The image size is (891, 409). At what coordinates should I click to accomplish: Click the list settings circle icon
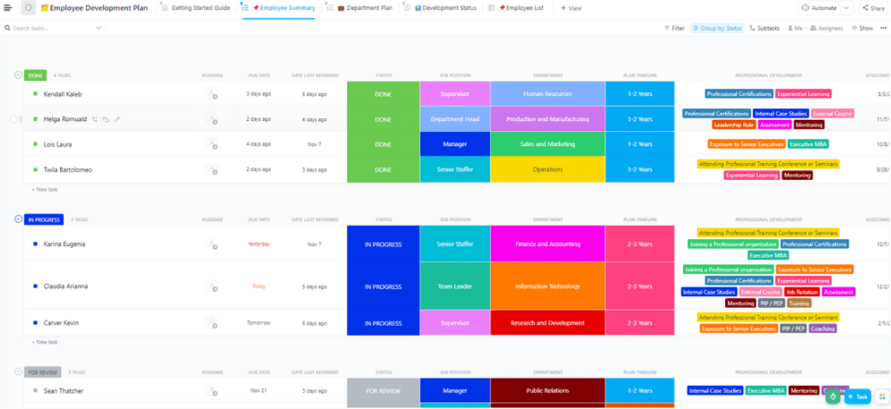[x=29, y=8]
